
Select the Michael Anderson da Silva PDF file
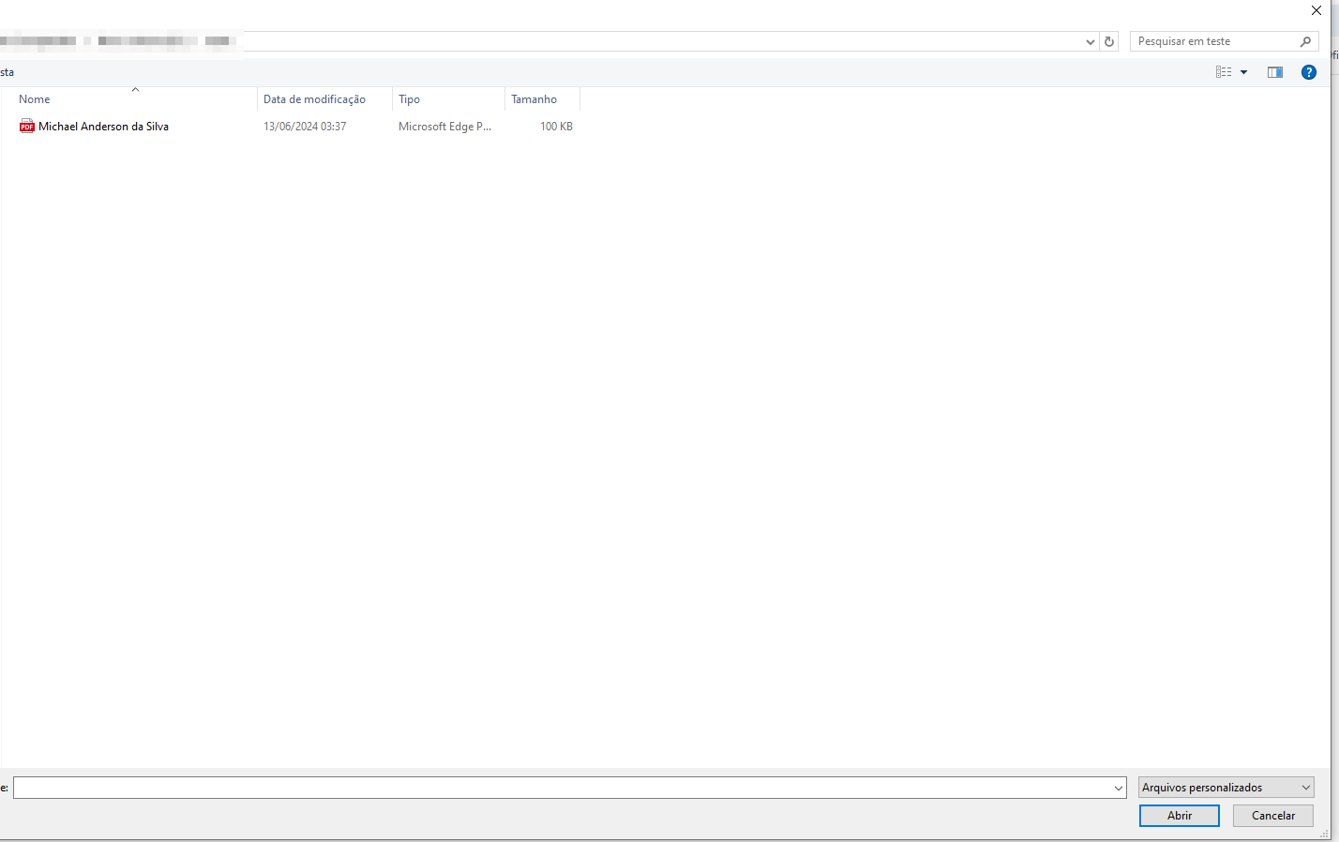(103, 127)
